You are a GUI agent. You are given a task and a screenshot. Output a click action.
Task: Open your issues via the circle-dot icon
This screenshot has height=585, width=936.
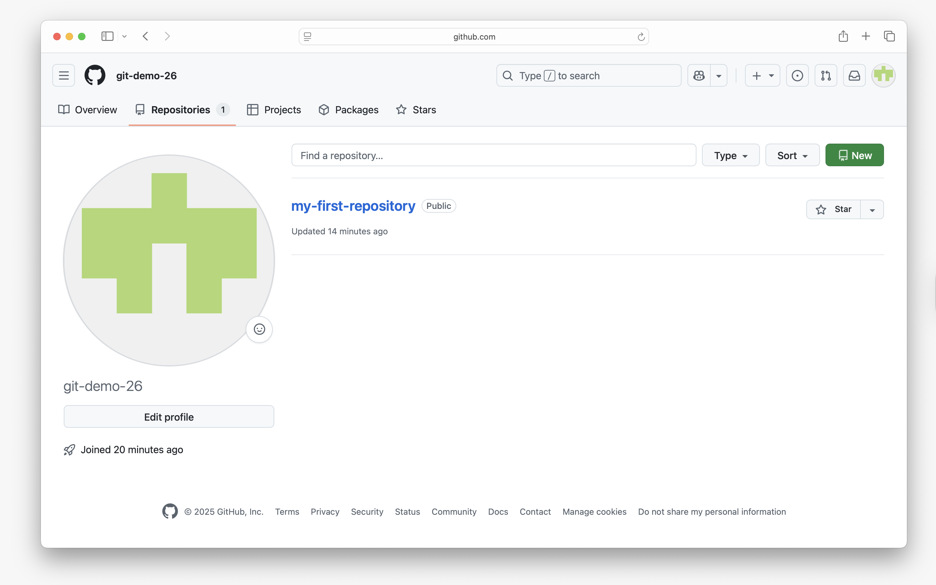pyautogui.click(x=797, y=75)
